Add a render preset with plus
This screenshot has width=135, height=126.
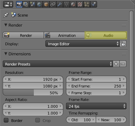116,64
